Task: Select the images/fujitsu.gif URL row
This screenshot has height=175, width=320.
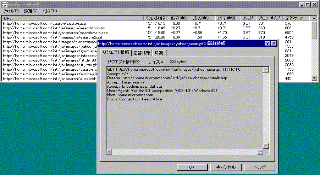Action: pos(50,65)
